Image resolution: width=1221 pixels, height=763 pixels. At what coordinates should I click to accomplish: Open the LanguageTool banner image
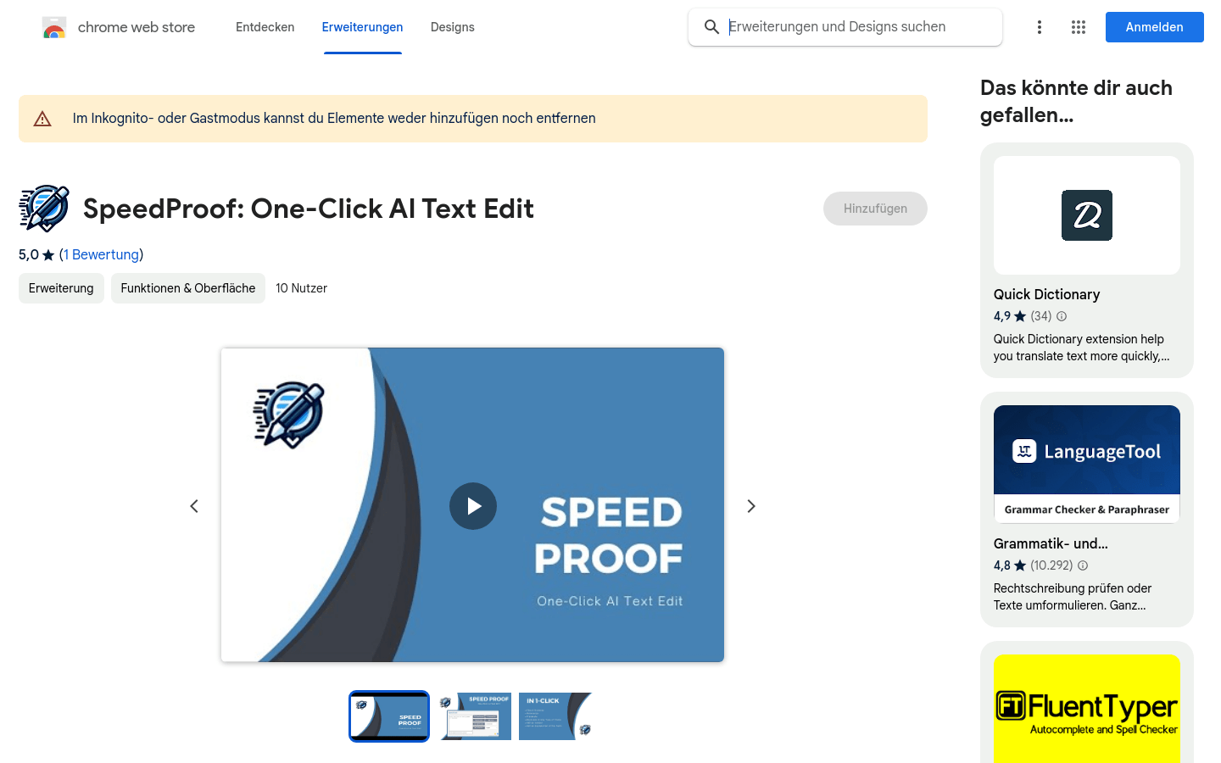tap(1087, 464)
